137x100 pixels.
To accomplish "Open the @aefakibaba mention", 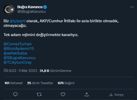I will pos(15,53).
